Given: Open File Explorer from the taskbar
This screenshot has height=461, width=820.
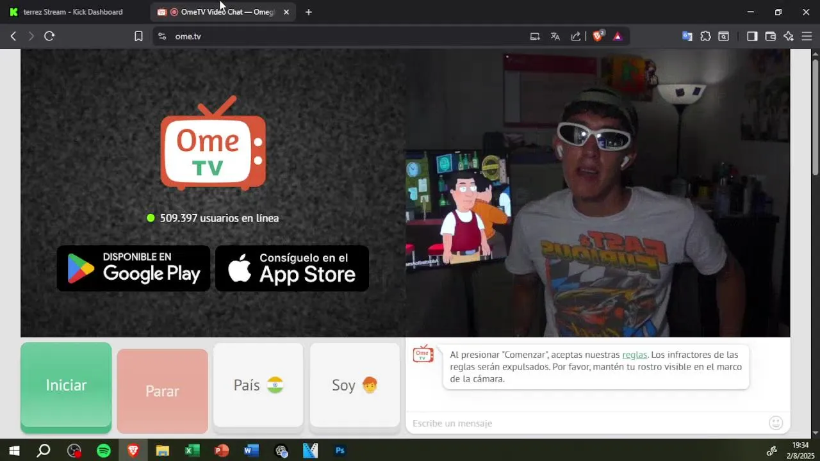Looking at the screenshot, I should click(x=163, y=451).
